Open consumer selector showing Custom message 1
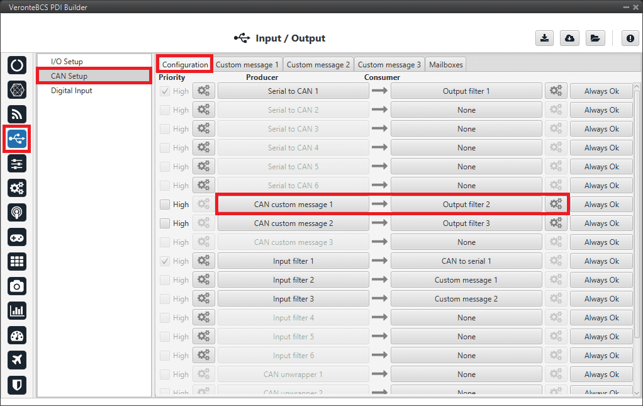 tap(466, 279)
